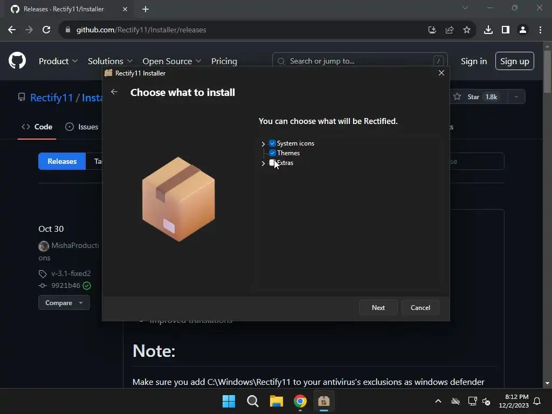Open File Explorer from taskbar
Viewport: 552px width, 414px height.
(x=277, y=401)
